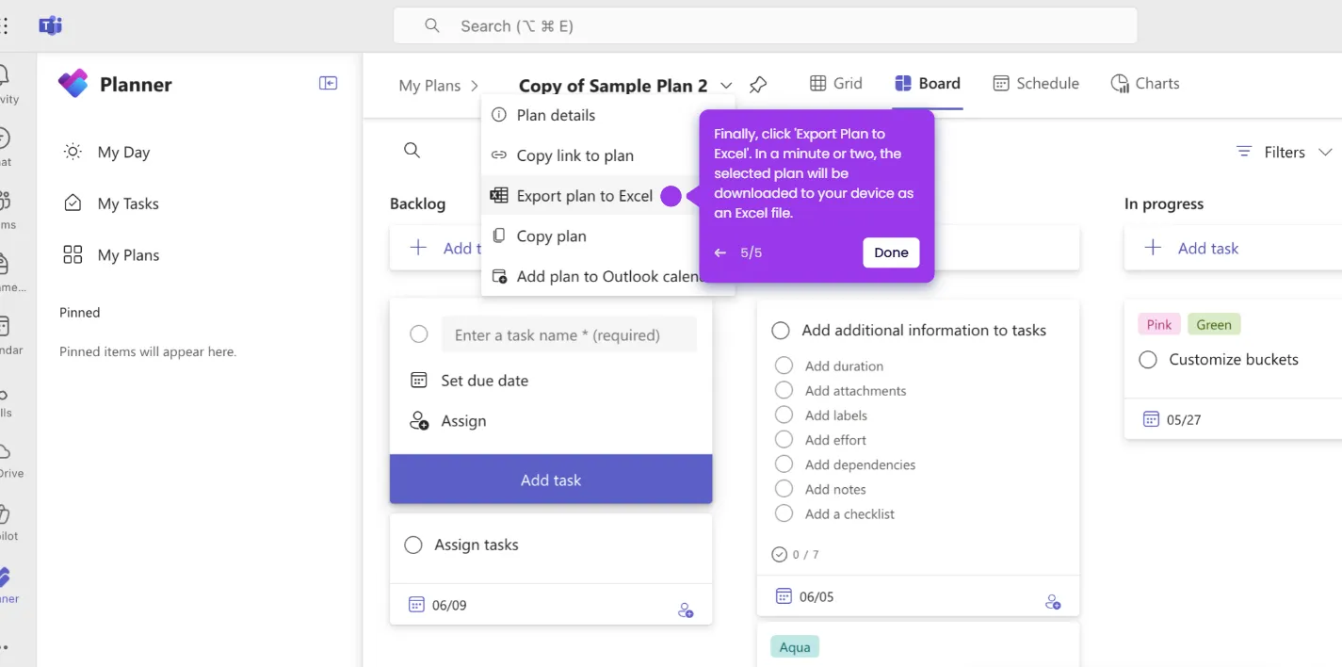
Task: Check off Add notes item
Action: 784,488
